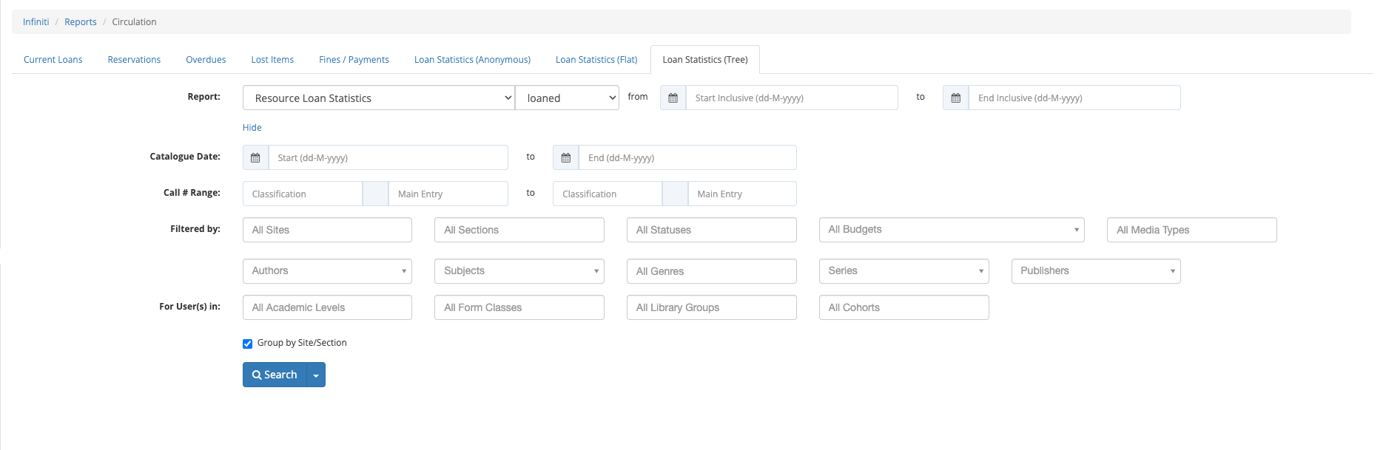
Task: Select the Loan Statistics (Flat) tab
Action: (596, 60)
